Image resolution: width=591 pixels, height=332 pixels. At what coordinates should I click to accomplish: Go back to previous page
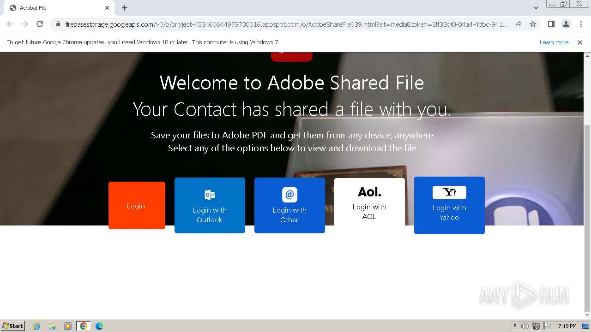(10, 24)
